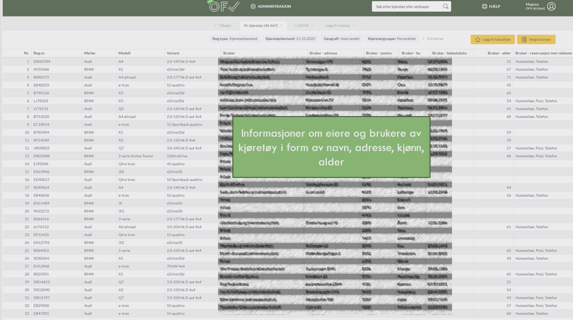Open the user profile avatar icon

[x=551, y=6]
